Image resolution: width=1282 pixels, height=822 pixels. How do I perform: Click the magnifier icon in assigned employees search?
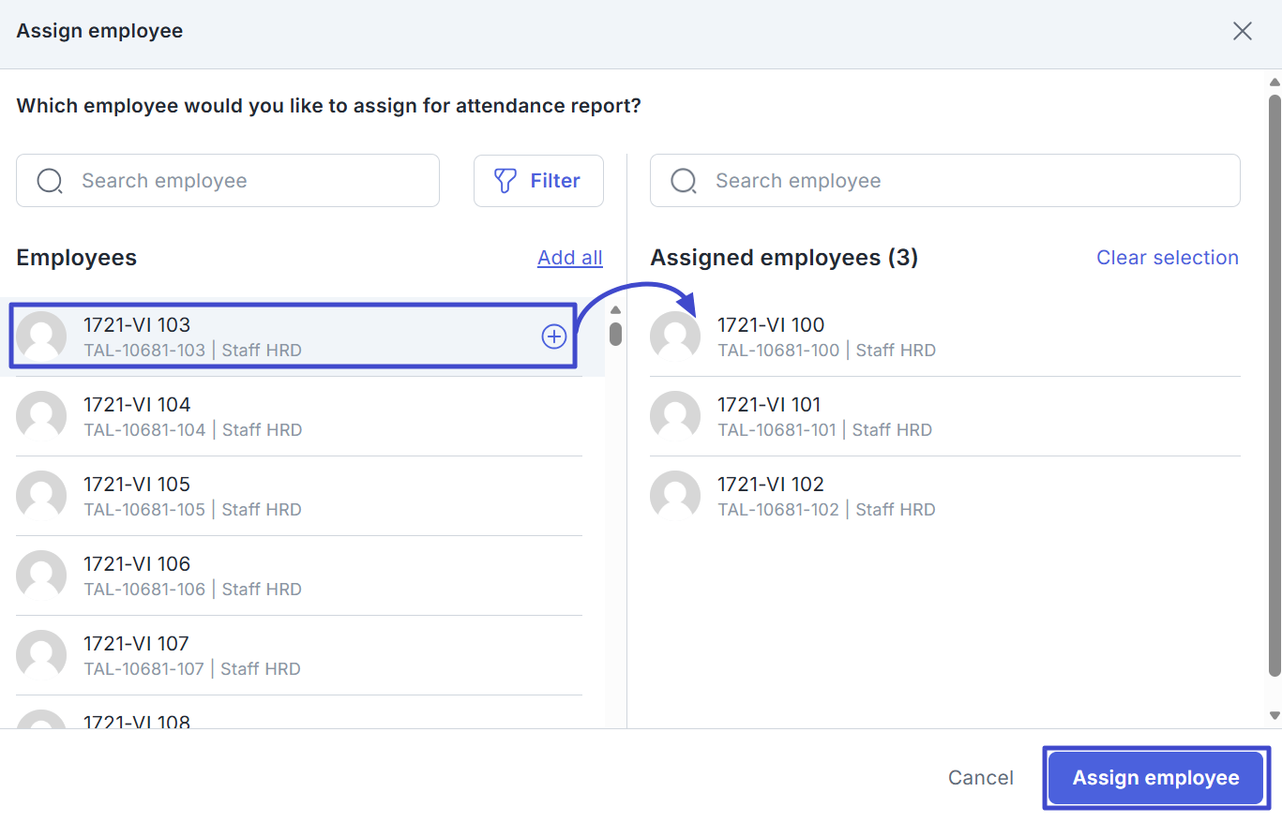click(x=684, y=181)
